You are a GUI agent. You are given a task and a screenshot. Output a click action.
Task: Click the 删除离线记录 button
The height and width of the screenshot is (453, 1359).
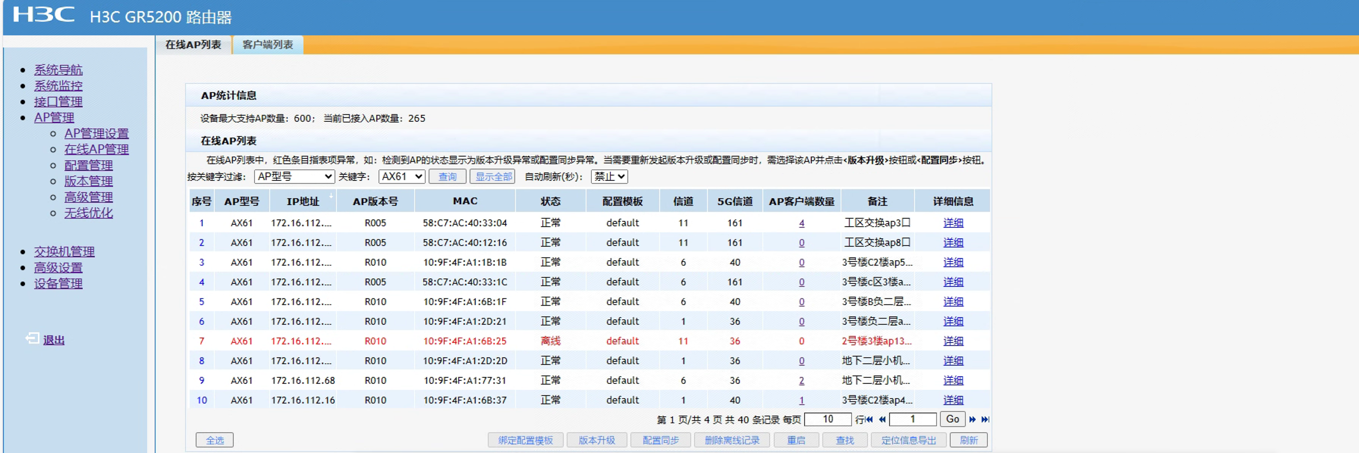[732, 440]
